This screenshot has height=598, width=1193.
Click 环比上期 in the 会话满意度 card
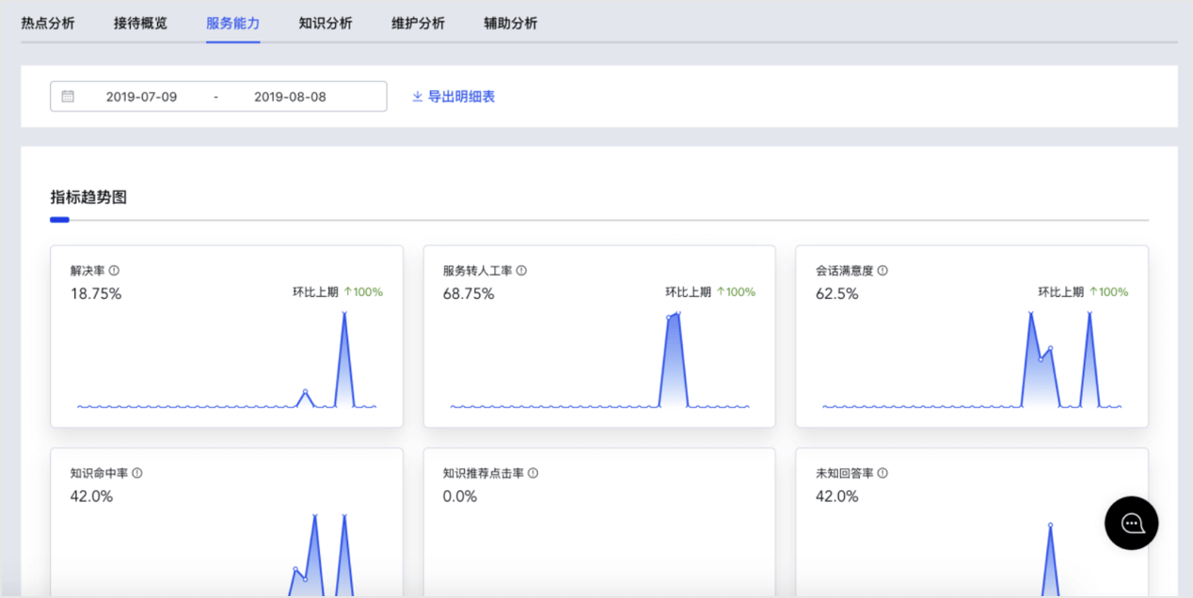click(x=1060, y=292)
